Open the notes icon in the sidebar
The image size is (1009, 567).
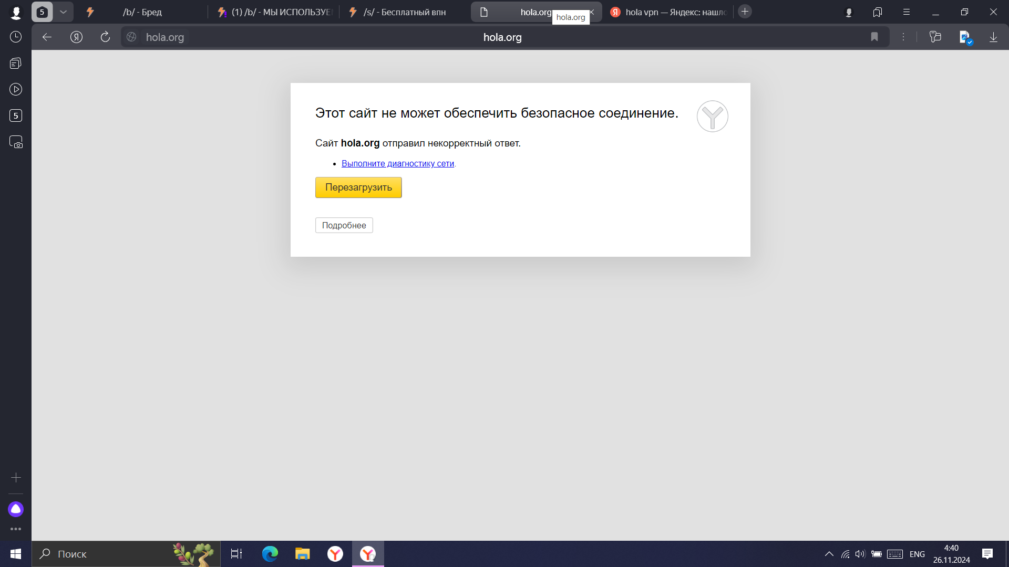click(16, 63)
